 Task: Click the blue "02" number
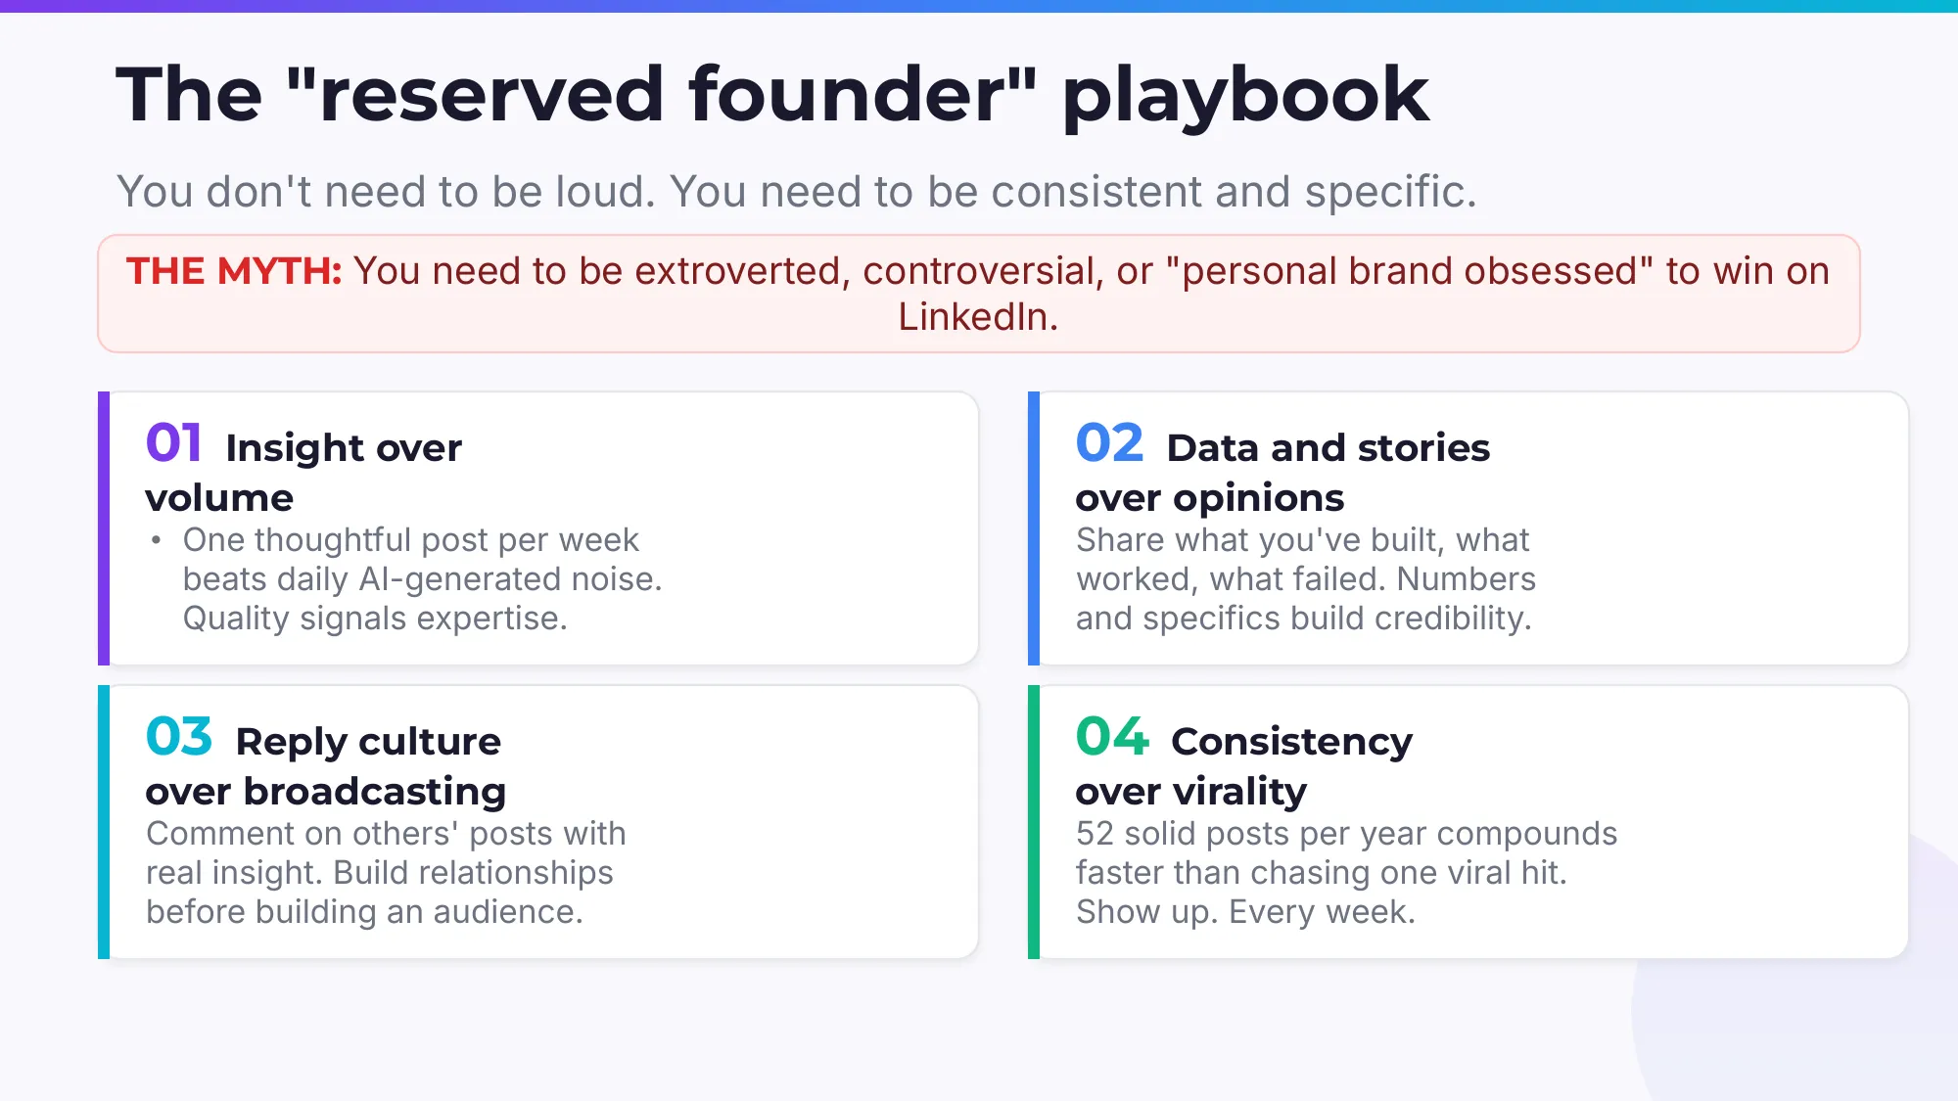pyautogui.click(x=1109, y=443)
